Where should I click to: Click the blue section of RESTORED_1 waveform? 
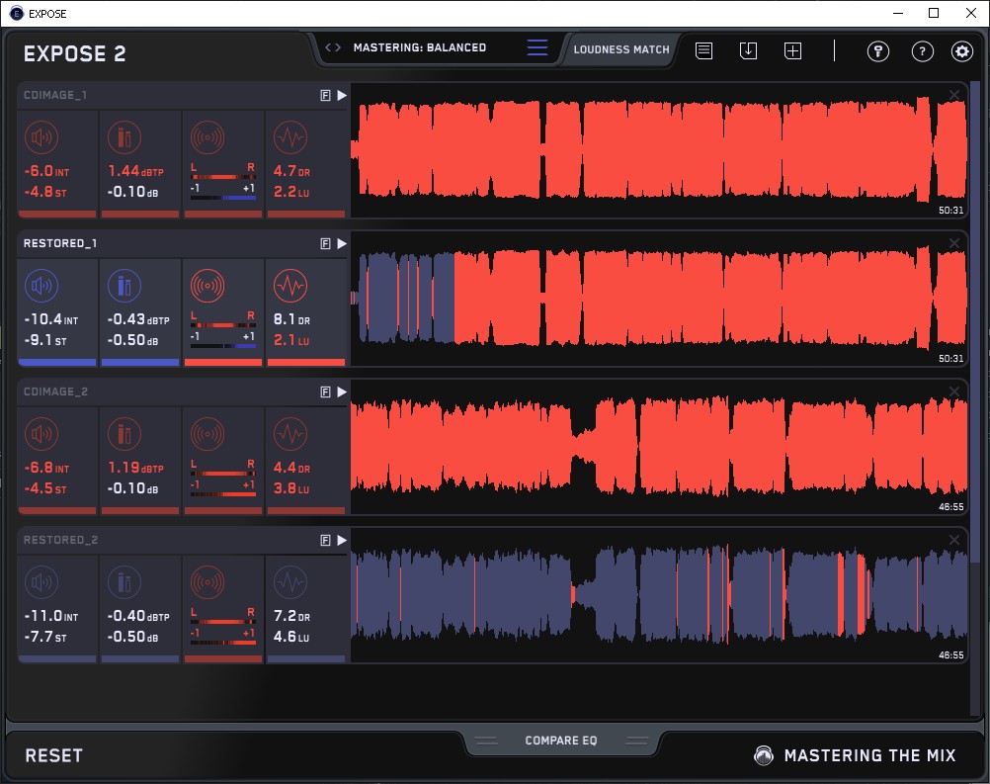click(407, 298)
